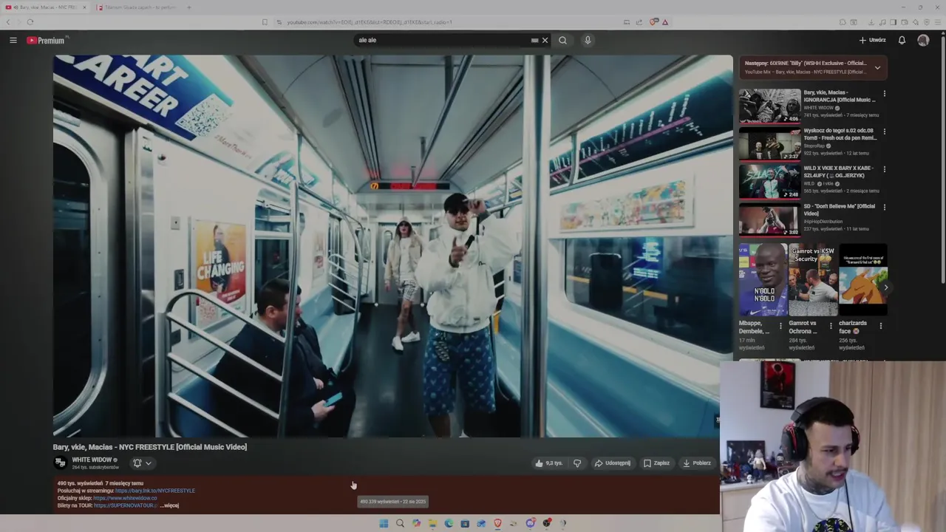
Task: Clear the search box with the X
Action: [x=545, y=40]
